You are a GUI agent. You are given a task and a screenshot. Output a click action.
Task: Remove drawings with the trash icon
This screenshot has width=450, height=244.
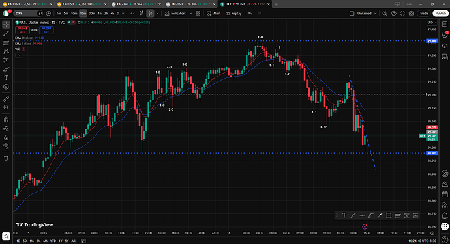(x=6, y=158)
